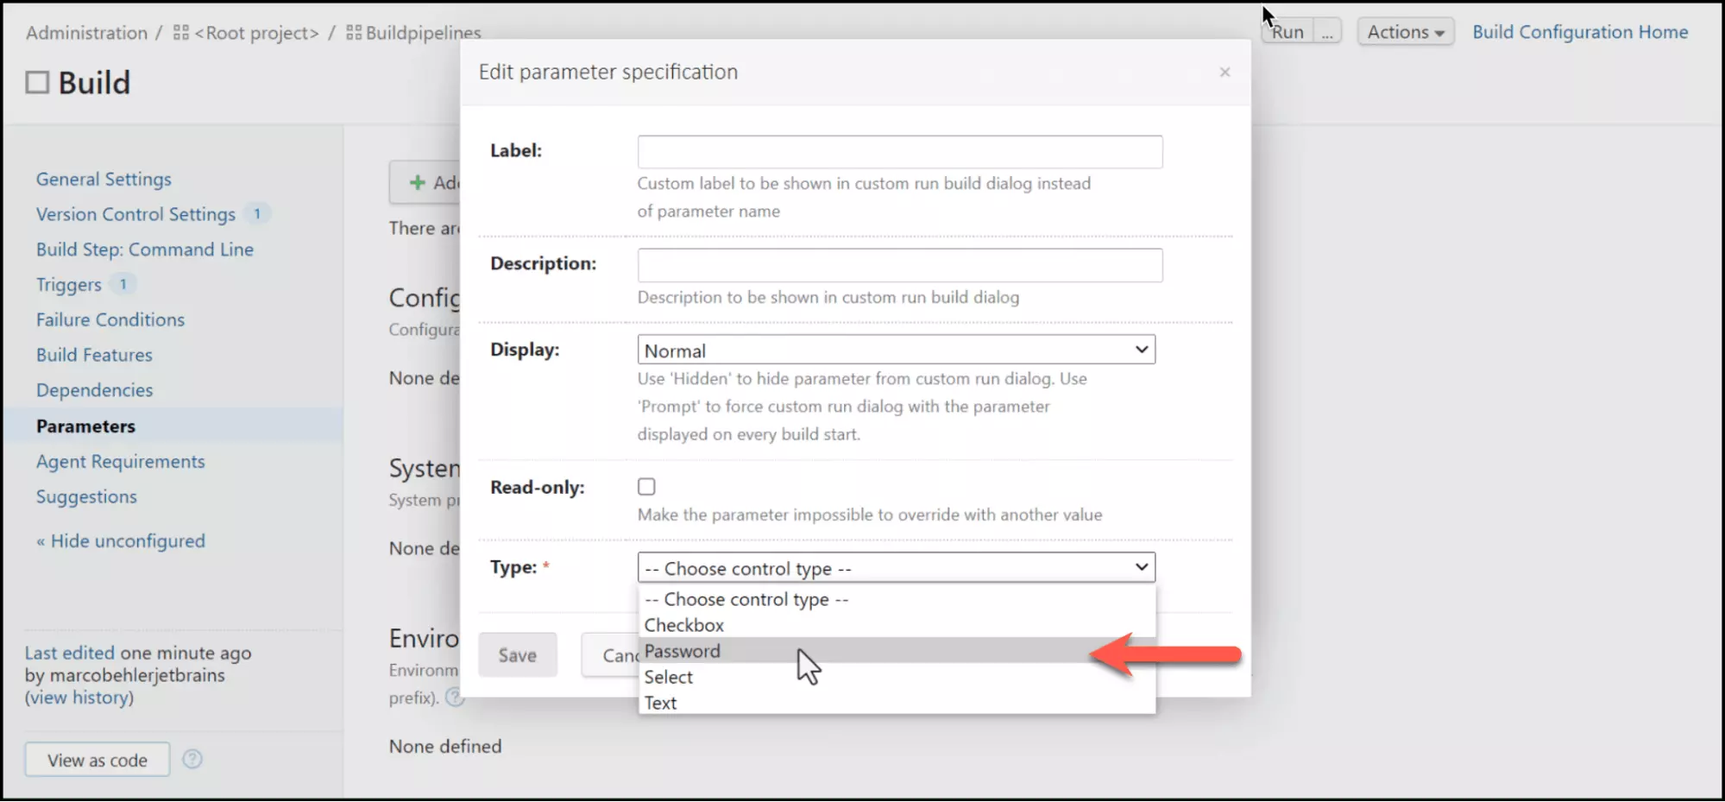Select Password from the type list
Screen dimensions: 1725x802
682,651
